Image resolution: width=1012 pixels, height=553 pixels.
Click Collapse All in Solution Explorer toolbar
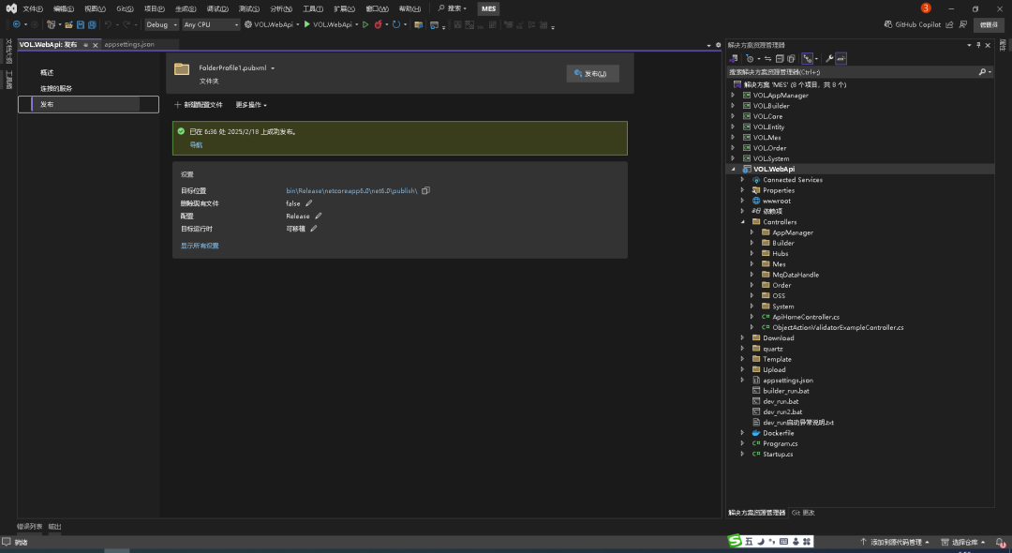[x=779, y=58]
